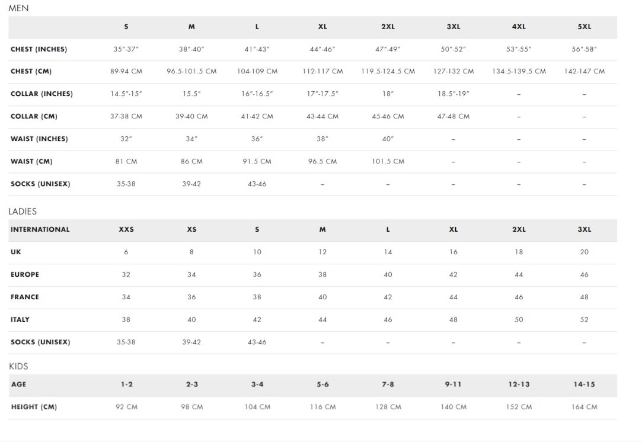
Task: Click the CHEST (INCHES) row label
Action: [x=39, y=49]
